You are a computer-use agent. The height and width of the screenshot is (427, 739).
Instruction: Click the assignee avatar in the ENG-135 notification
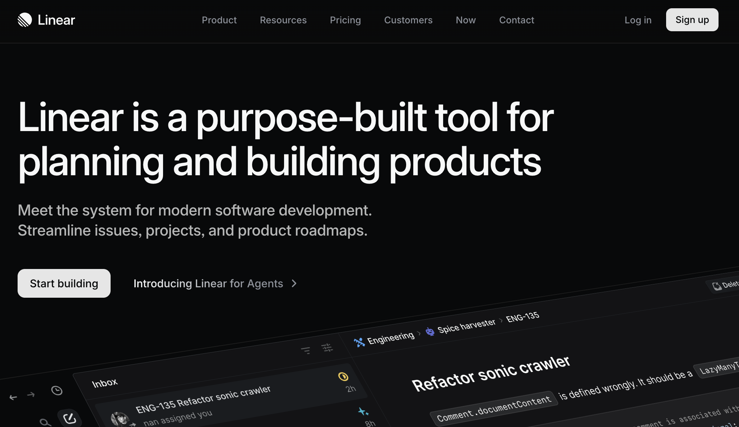point(120,419)
